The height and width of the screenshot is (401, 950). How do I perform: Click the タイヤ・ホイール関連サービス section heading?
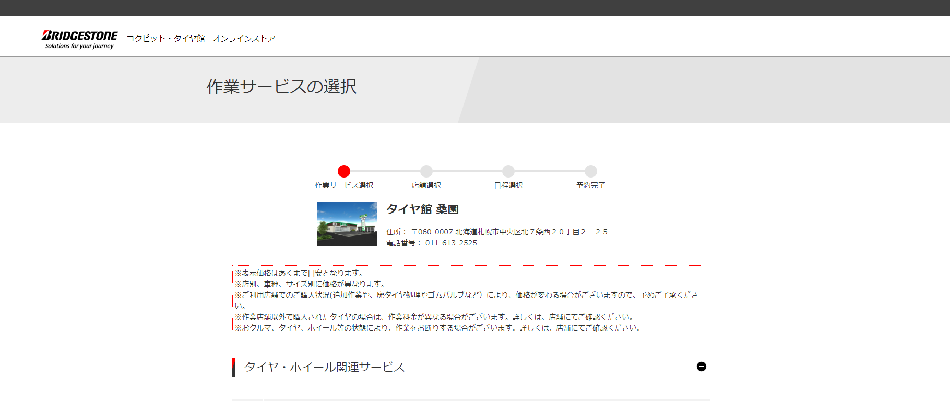pyautogui.click(x=324, y=367)
